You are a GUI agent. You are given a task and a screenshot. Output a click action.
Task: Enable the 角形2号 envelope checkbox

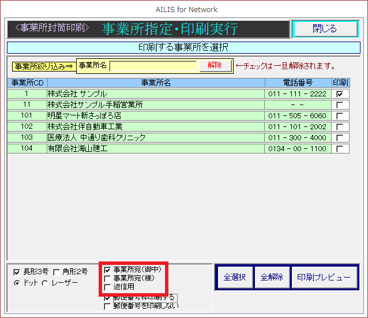click(x=57, y=272)
